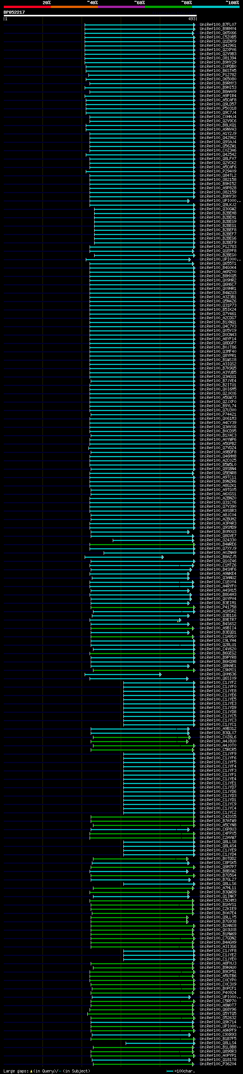Open hit UniRef100_B1HVS1
The width and height of the screenshot is (243, 1074).
(218, 904)
